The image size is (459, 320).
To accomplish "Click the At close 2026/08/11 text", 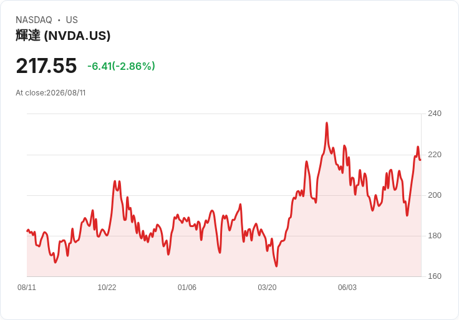I will [x=51, y=93].
